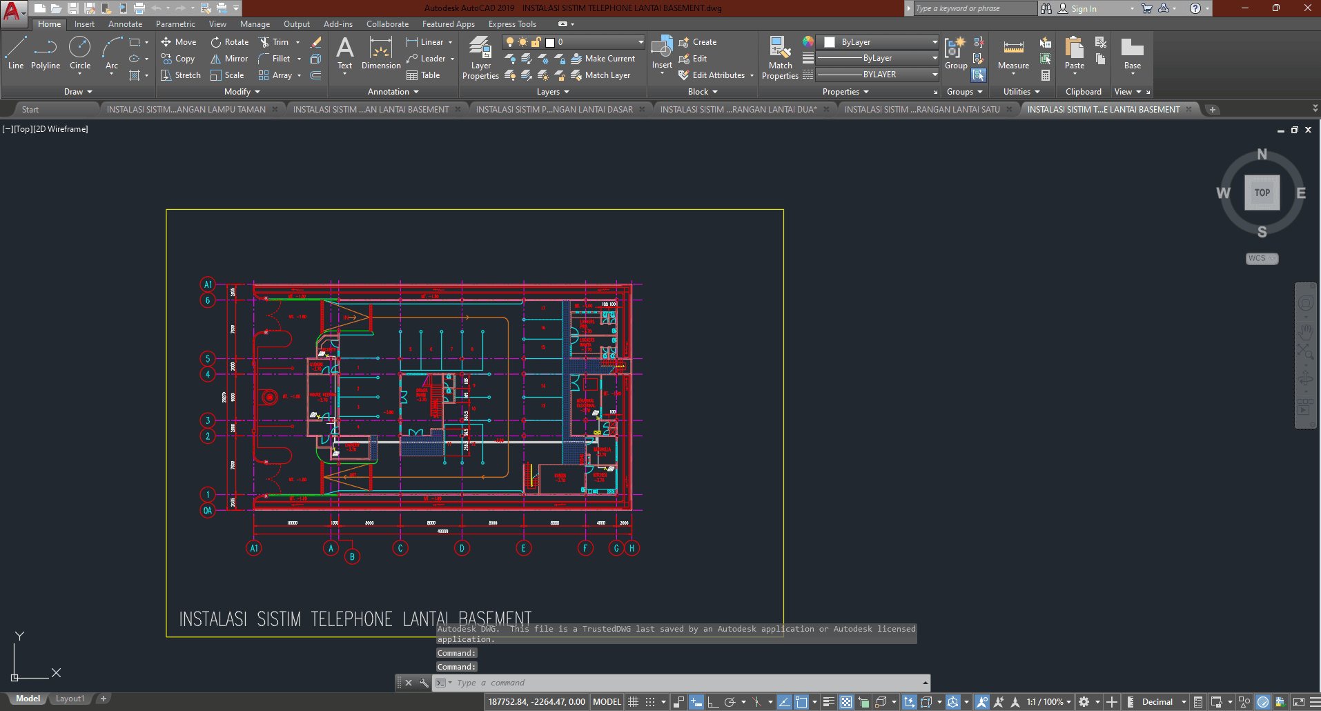Screen dimensions: 1321x711
Task: Click the command line input field
Action: point(683,683)
